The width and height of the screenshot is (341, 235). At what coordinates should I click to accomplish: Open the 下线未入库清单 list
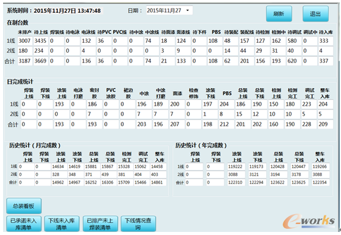tap(62, 224)
